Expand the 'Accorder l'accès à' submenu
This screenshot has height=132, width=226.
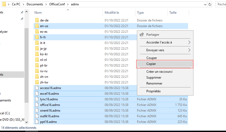coord(189,42)
